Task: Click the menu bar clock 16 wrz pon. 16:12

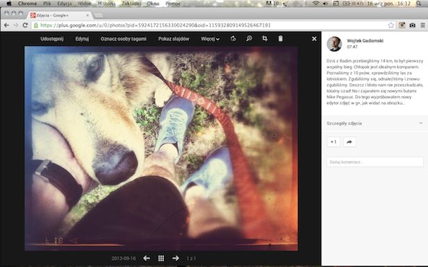Action: point(389,3)
